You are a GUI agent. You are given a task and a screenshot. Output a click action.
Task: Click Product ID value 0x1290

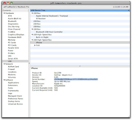point(58,73)
